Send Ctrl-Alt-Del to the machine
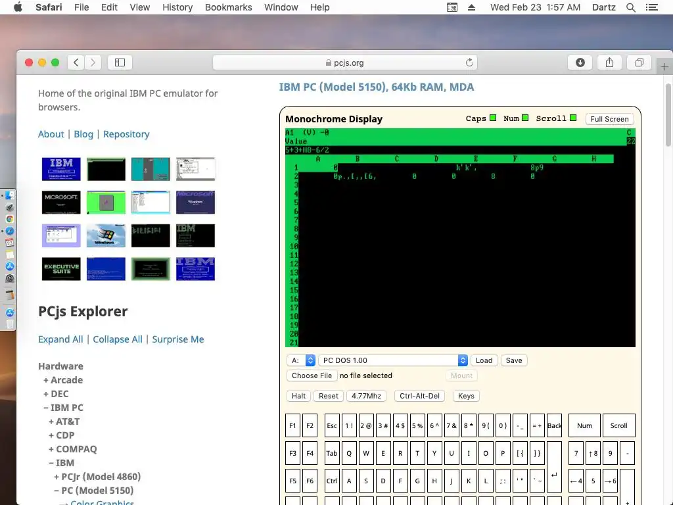673x505 pixels. point(419,396)
